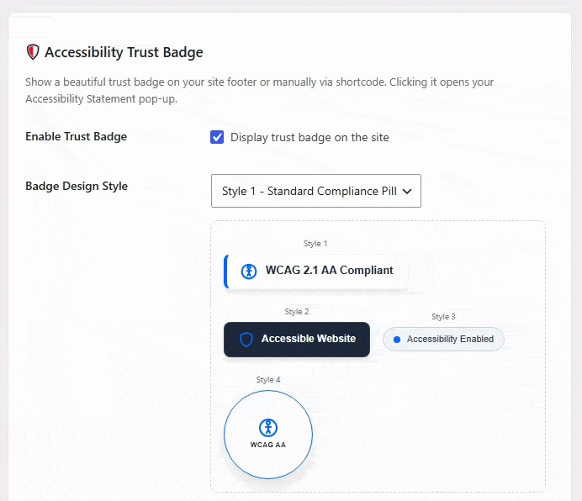Click the Accessibility Trust Badge heading
582x501 pixels.
pyautogui.click(x=124, y=52)
